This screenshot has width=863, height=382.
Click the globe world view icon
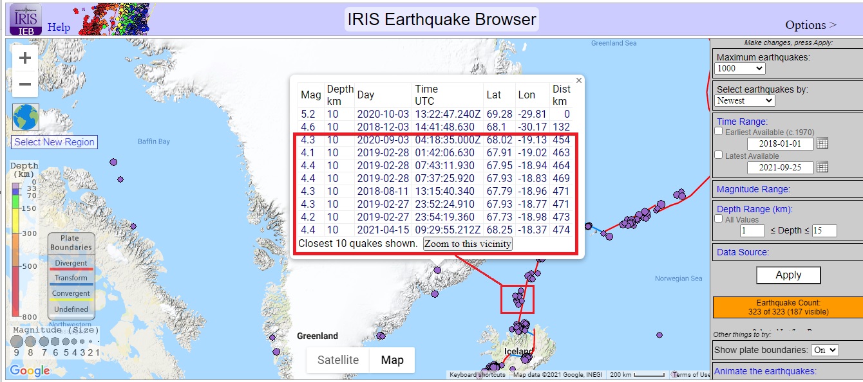tap(26, 117)
